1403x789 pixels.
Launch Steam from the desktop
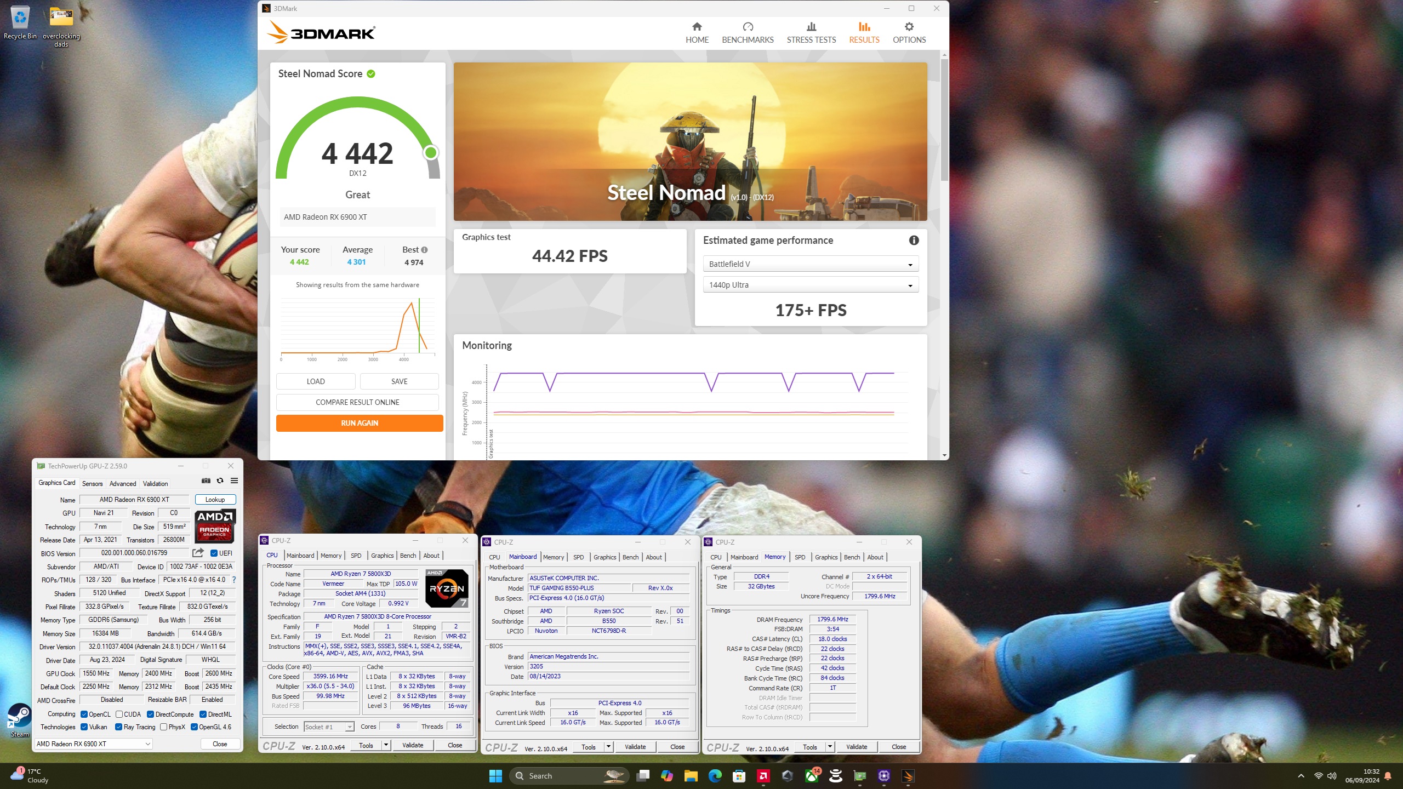point(20,720)
